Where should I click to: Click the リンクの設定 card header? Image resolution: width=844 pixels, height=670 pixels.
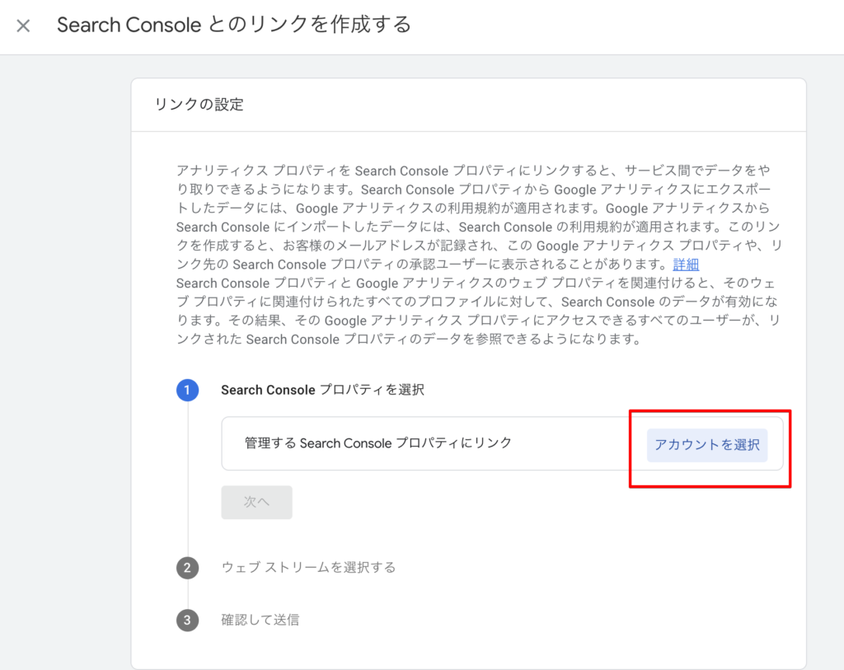coord(199,105)
